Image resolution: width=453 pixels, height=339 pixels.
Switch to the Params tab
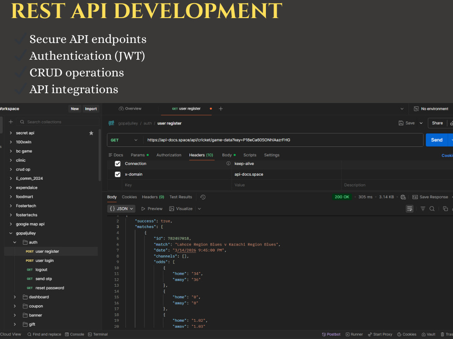[140, 155]
